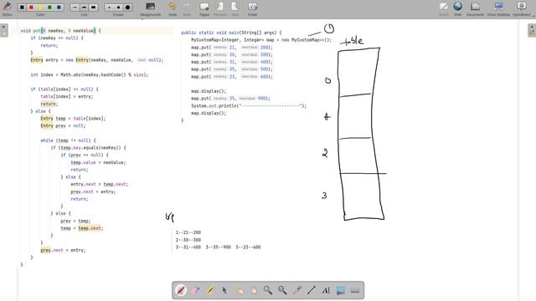Select the yellow pen color
The height and width of the screenshot is (301, 536).
point(40,8)
